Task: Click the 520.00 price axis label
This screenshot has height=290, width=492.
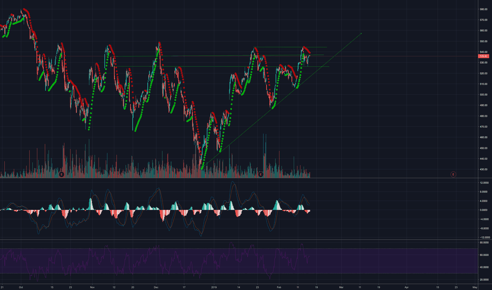Action: pos(484,73)
